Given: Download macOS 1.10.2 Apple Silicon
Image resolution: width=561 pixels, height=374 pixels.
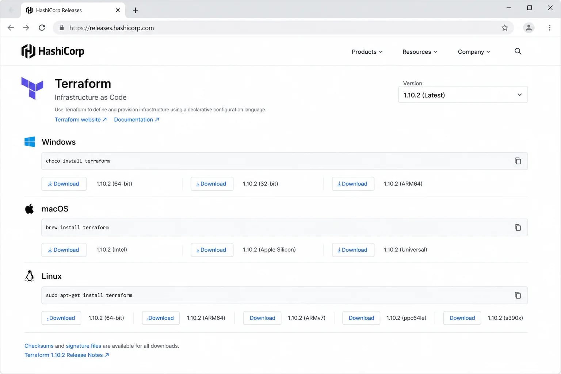Looking at the screenshot, I should pos(212,250).
